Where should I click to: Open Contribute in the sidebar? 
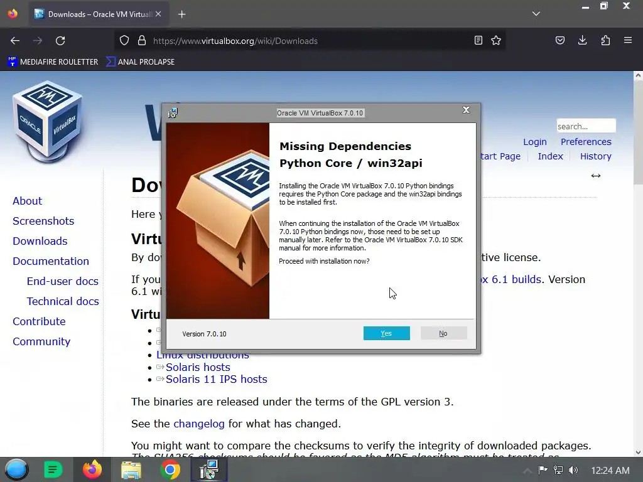pos(39,321)
